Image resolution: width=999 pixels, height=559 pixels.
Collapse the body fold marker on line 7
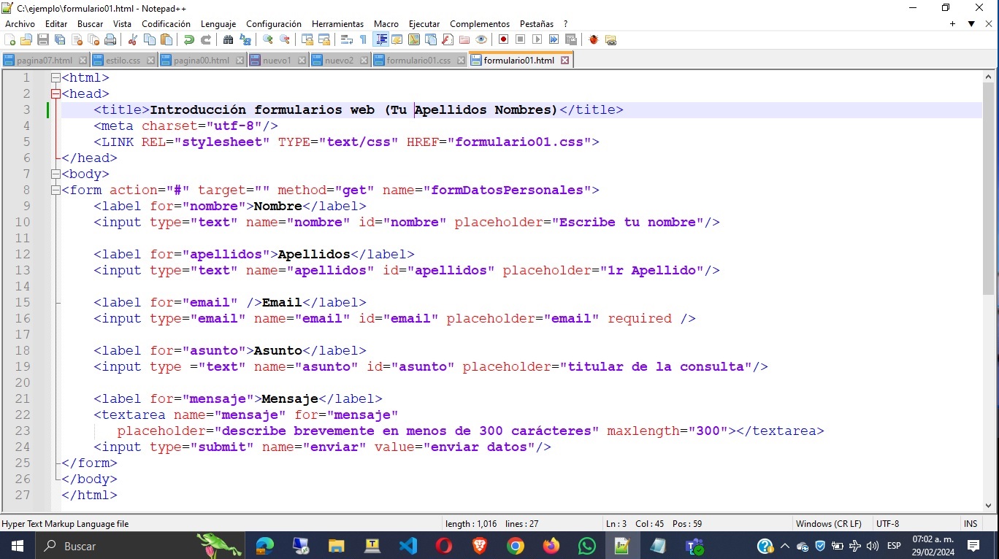point(55,174)
